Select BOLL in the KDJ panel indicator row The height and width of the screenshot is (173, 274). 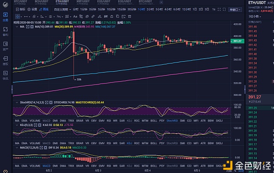[154, 143]
